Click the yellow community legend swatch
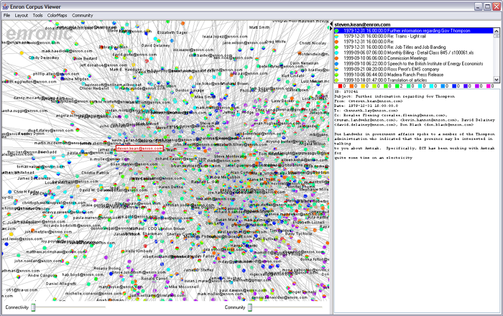Image resolution: width=503 pixels, height=316 pixels. pos(363,86)
